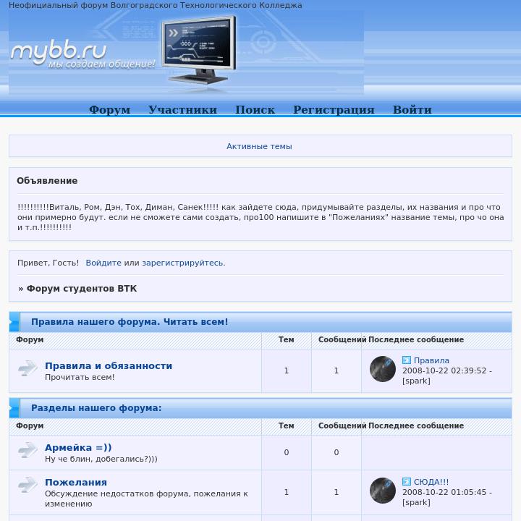Click arrow status icon for Армейка

(27, 450)
